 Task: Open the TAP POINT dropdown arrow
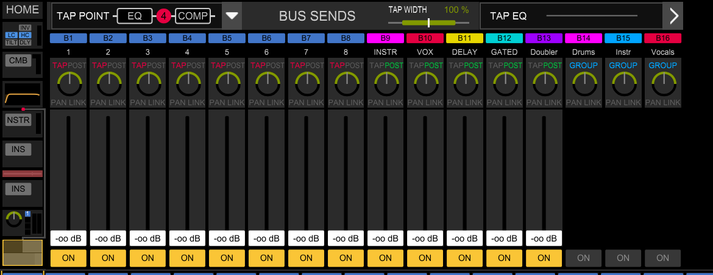[232, 16]
